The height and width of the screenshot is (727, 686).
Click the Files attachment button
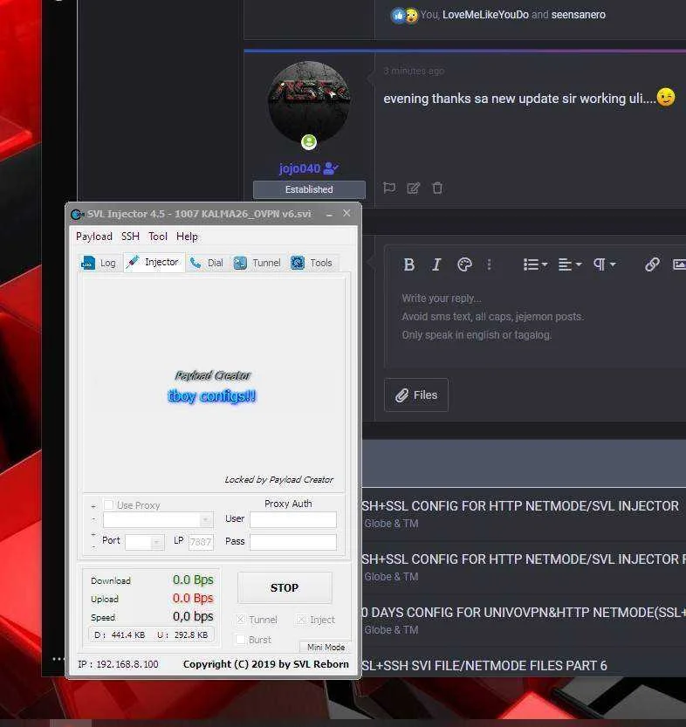click(x=416, y=395)
